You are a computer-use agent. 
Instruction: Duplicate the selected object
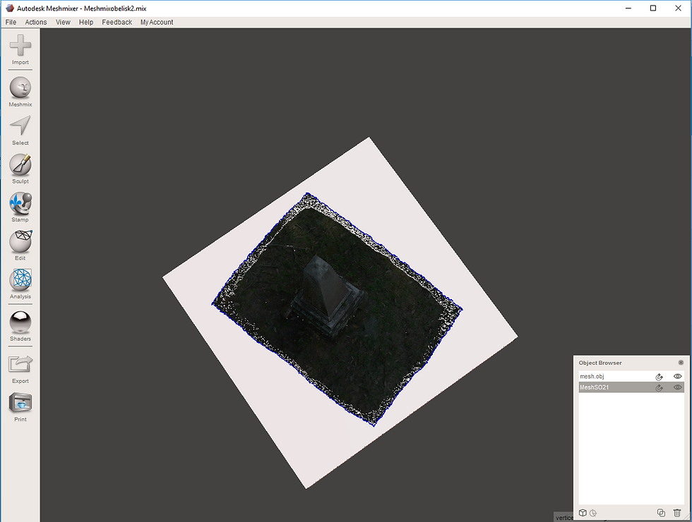661,513
